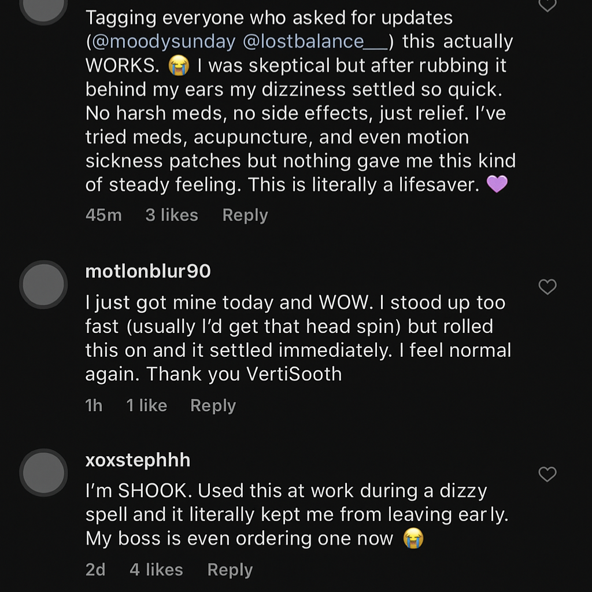Like the top comment tagging @moodysunday
Viewport: 592px width, 592px height.
[x=547, y=6]
